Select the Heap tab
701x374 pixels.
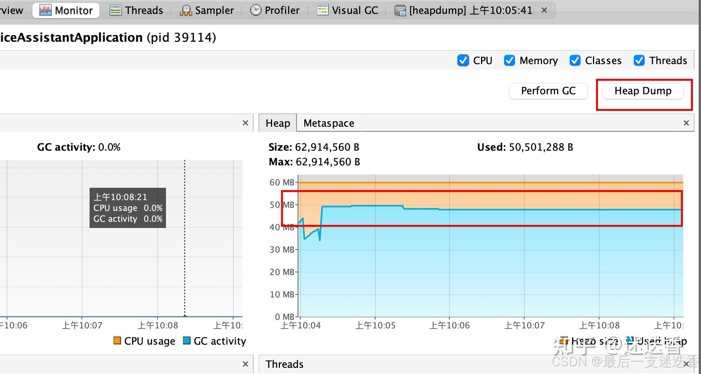click(x=278, y=123)
